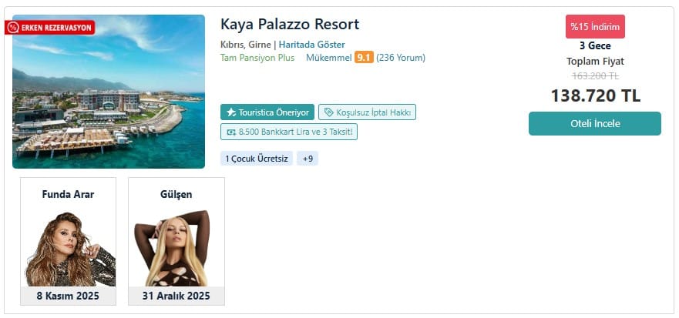The height and width of the screenshot is (318, 679).
Task: Click the Tam Pansiyon Plus label
Action: coord(257,57)
